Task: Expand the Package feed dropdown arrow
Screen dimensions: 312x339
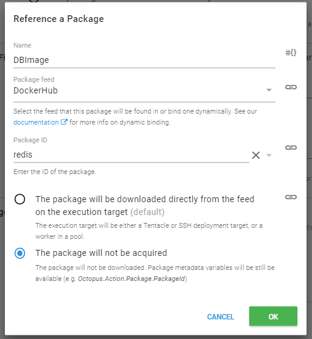Action: click(269, 90)
